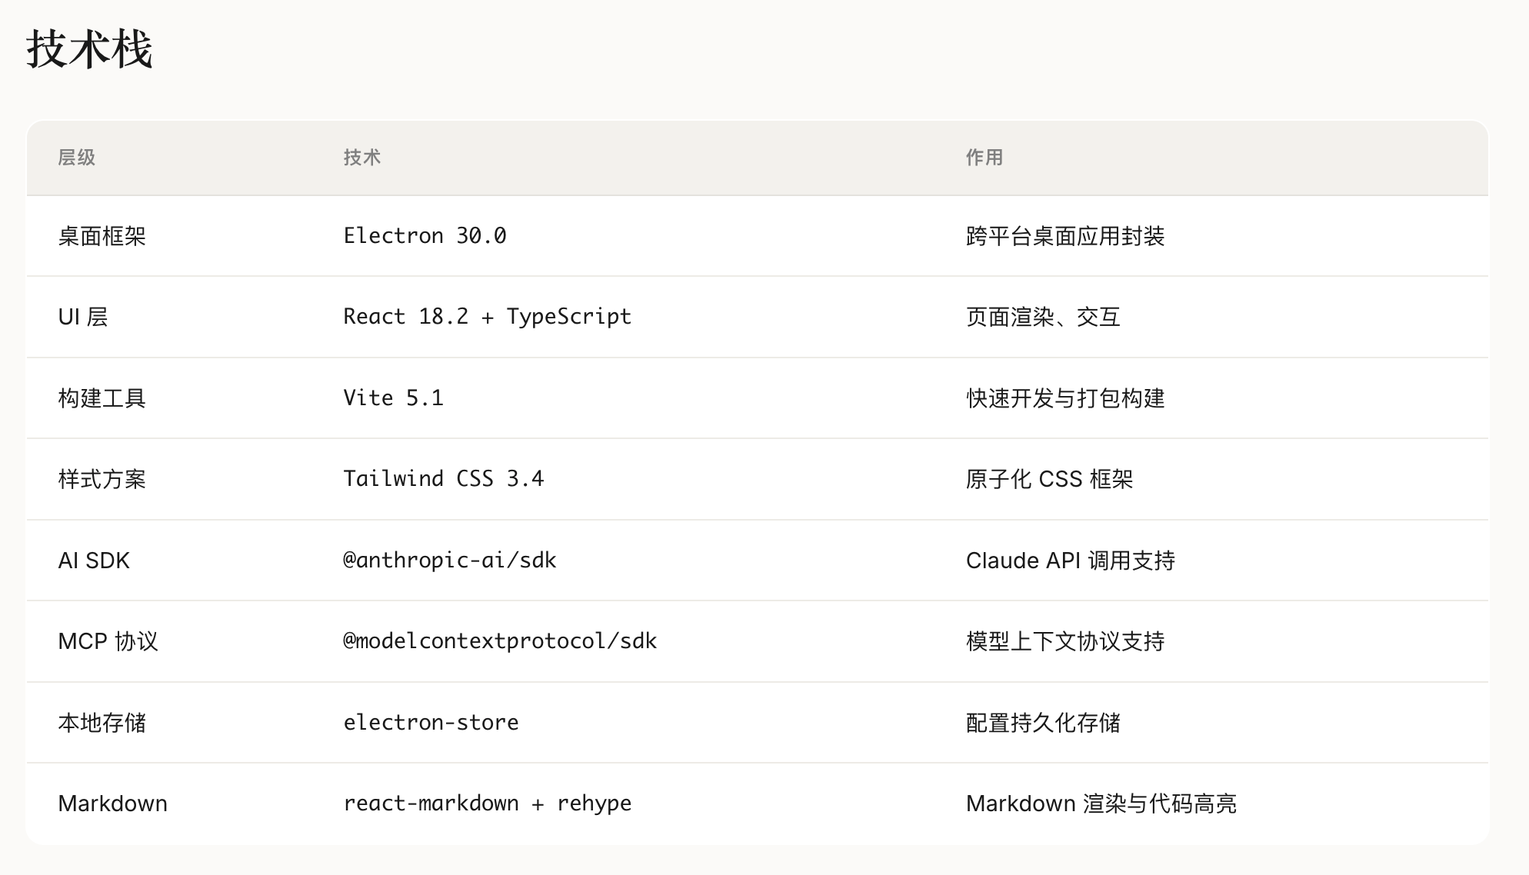The height and width of the screenshot is (875, 1529).
Task: Click the react-markdown + rehype cell
Action: (487, 803)
